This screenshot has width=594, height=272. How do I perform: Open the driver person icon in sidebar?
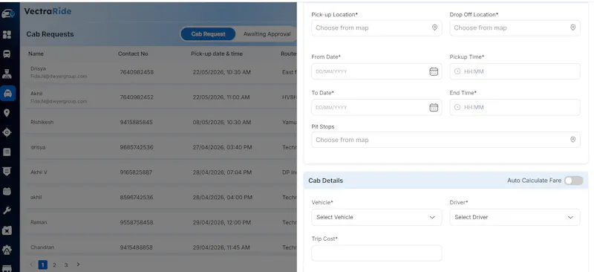7,74
